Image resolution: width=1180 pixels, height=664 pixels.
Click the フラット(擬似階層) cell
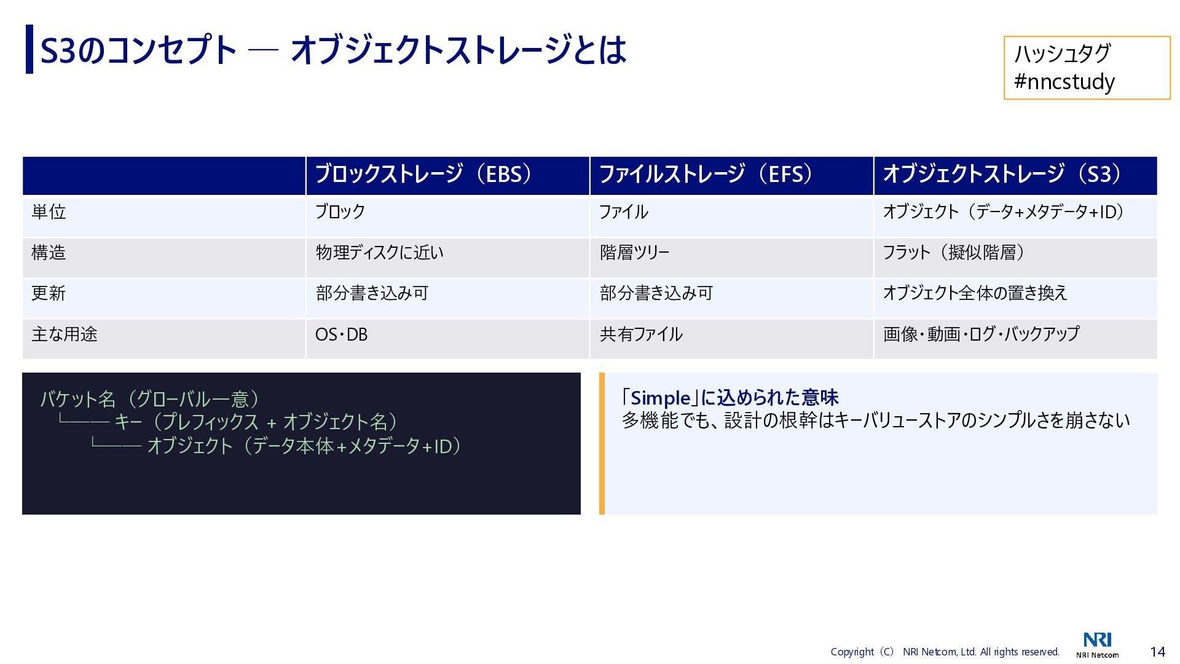[953, 253]
